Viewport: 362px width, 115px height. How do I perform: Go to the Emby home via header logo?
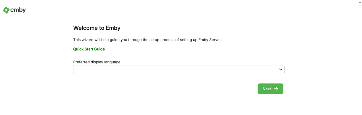tap(14, 10)
